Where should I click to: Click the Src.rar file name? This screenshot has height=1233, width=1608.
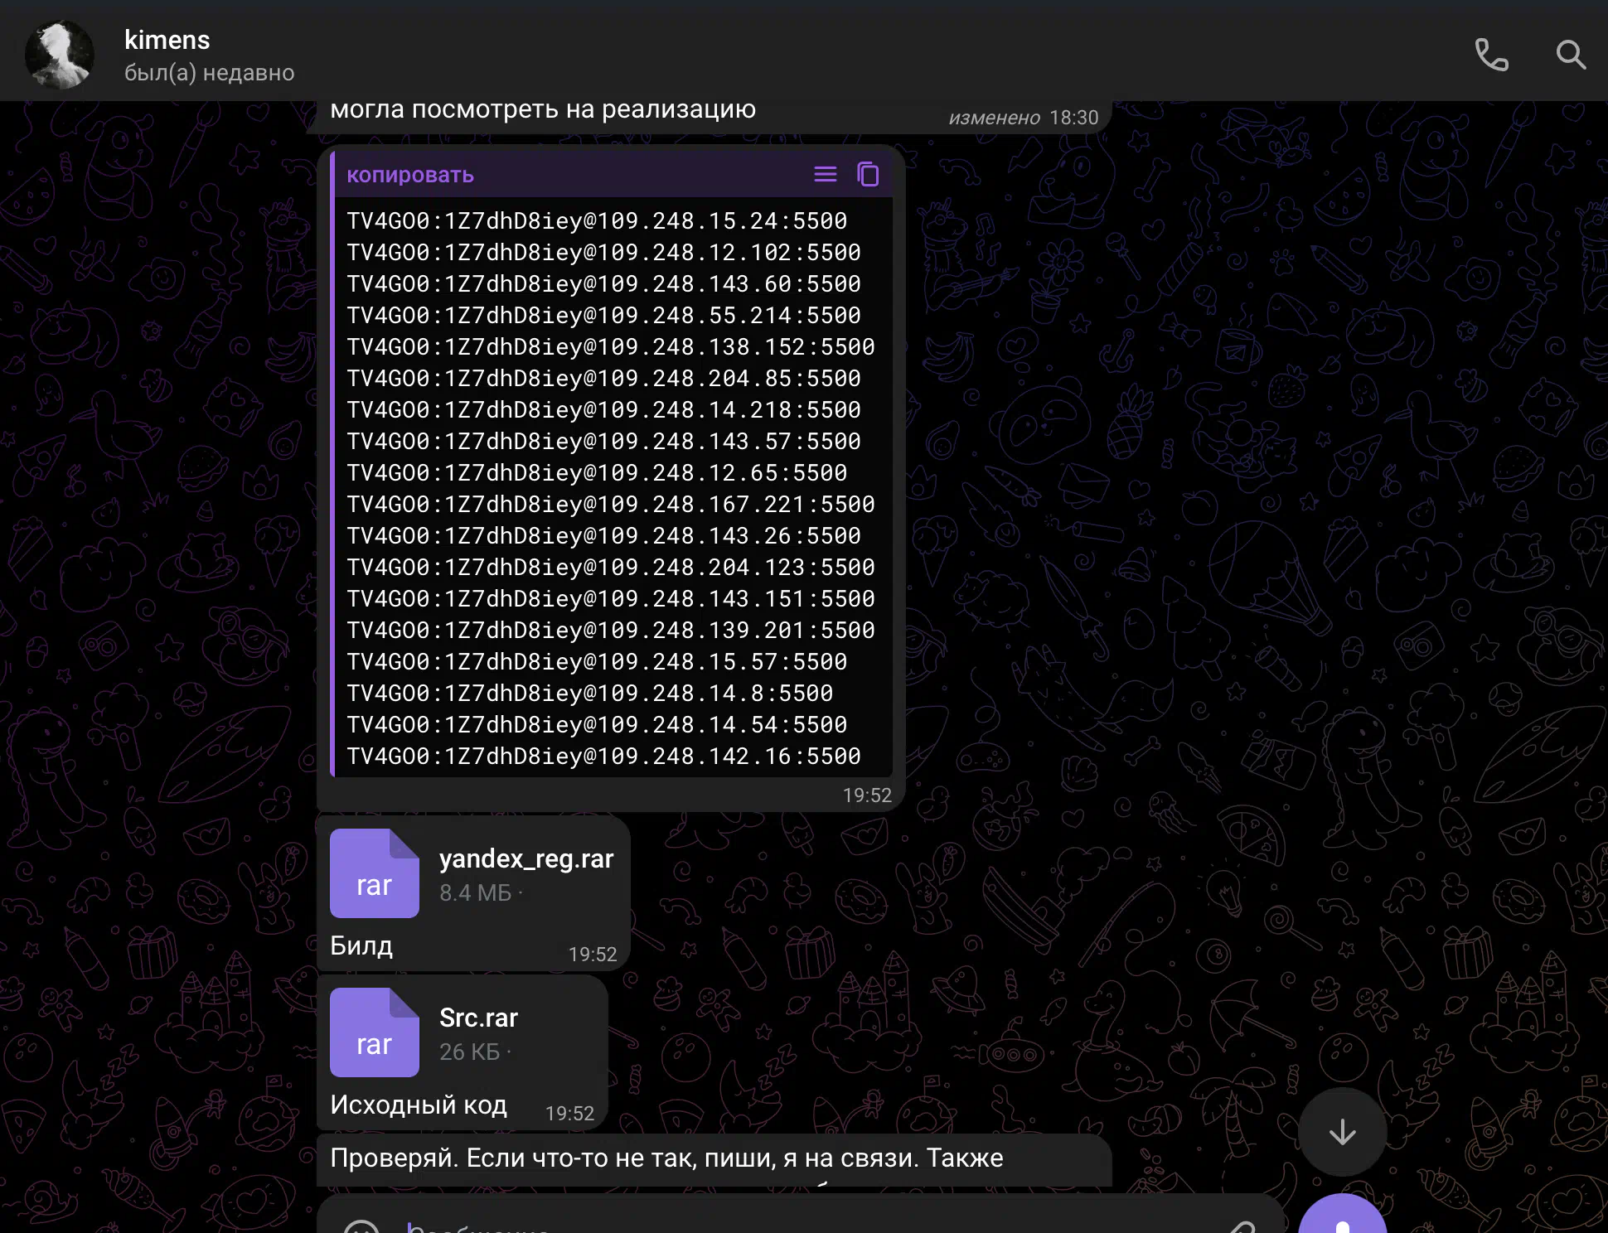click(x=478, y=1018)
